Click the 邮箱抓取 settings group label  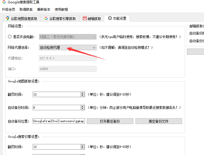197,26
